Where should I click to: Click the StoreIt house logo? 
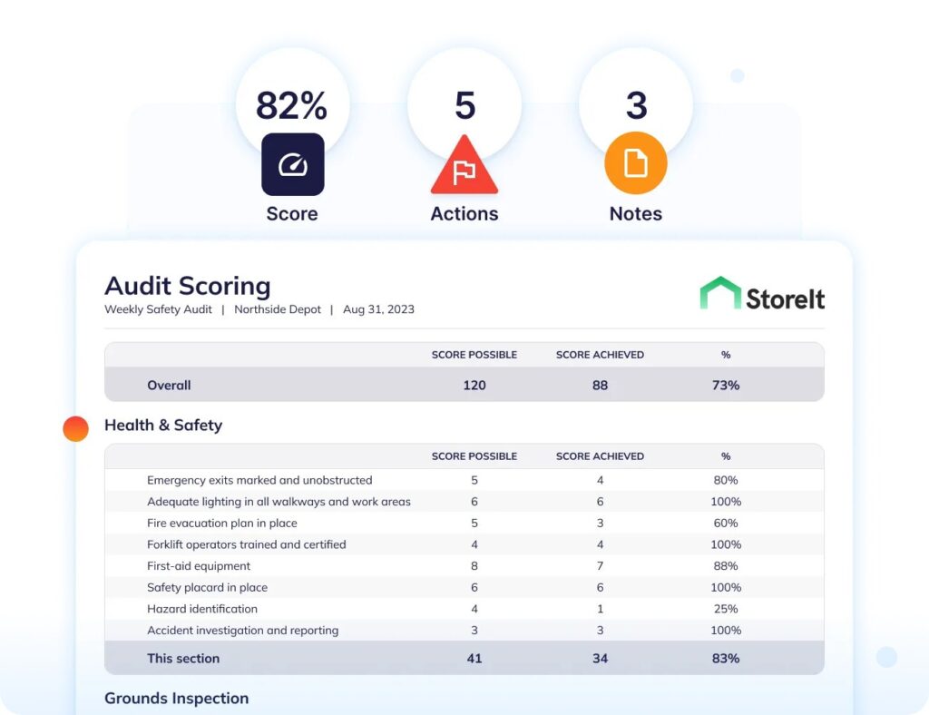point(720,293)
